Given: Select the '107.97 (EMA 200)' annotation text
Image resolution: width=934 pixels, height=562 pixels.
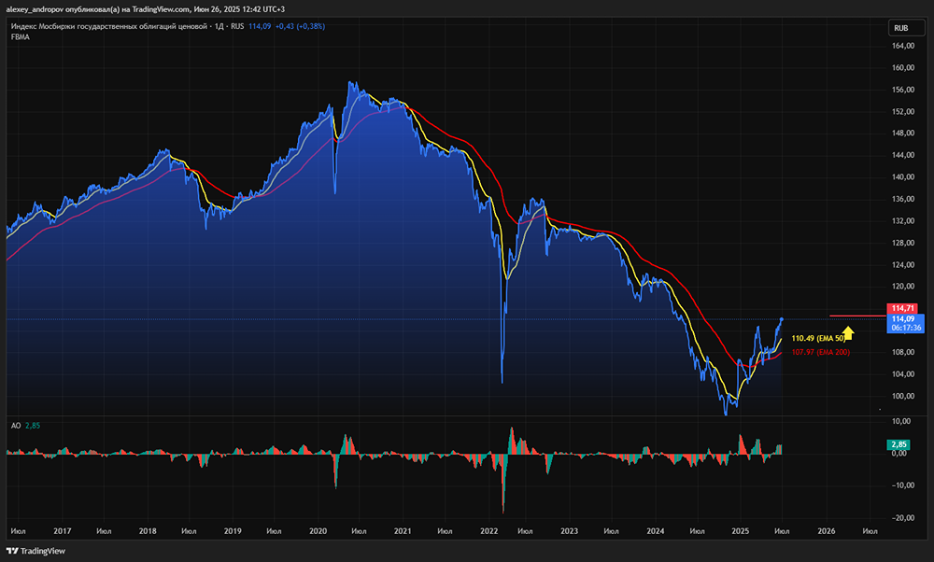Looking at the screenshot, I should 820,353.
